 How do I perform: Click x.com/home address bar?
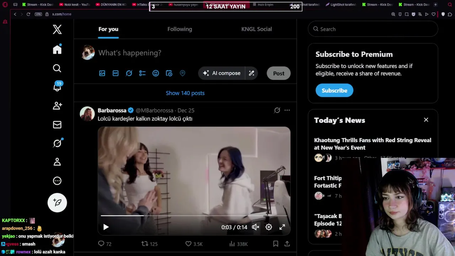point(62,14)
